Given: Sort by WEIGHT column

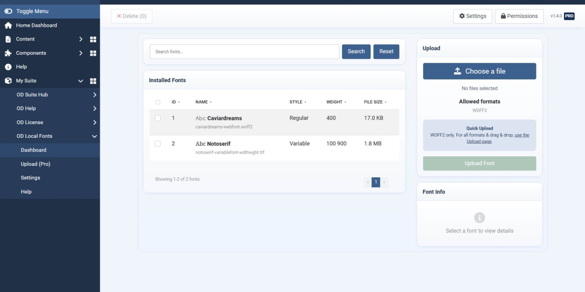Looking at the screenshot, I should tap(337, 102).
